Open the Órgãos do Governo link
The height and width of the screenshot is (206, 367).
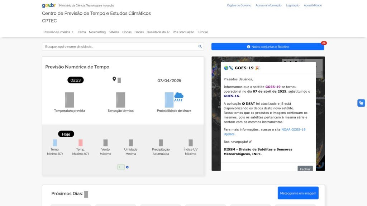tap(239, 5)
